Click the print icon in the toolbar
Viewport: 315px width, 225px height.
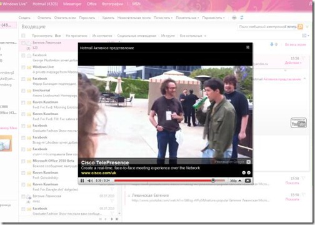tap(234, 17)
